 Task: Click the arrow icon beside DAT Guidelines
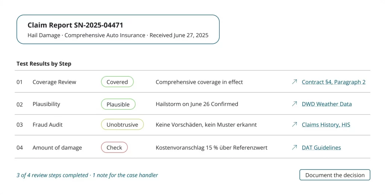[294, 147]
